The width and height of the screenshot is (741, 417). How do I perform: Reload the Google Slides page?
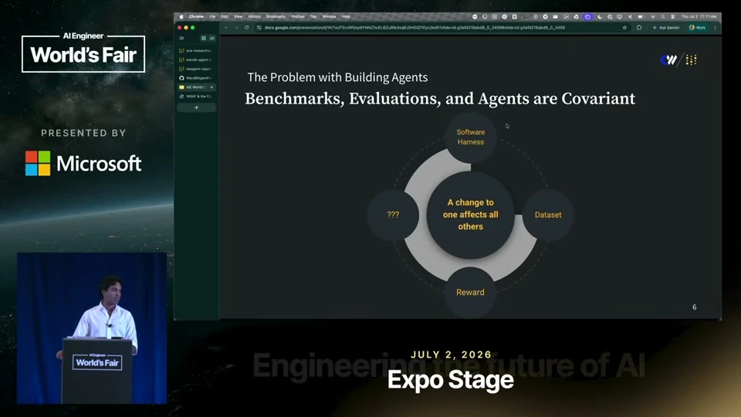[247, 28]
